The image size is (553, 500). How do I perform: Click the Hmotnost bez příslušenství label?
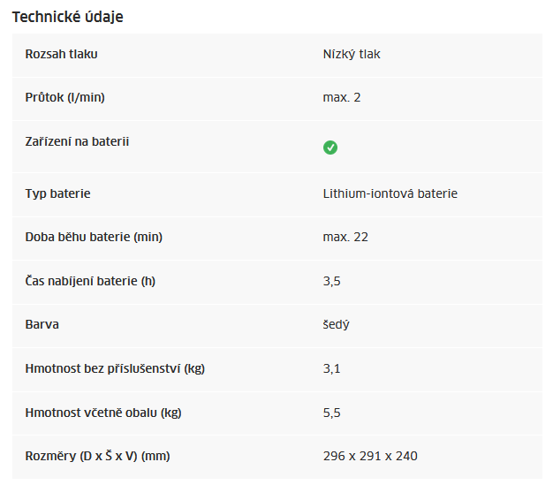click(x=115, y=368)
